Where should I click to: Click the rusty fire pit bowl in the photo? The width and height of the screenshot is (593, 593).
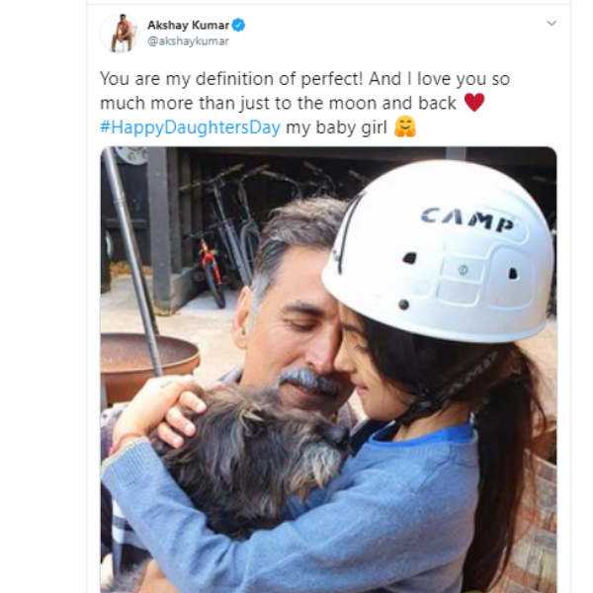click(x=147, y=363)
